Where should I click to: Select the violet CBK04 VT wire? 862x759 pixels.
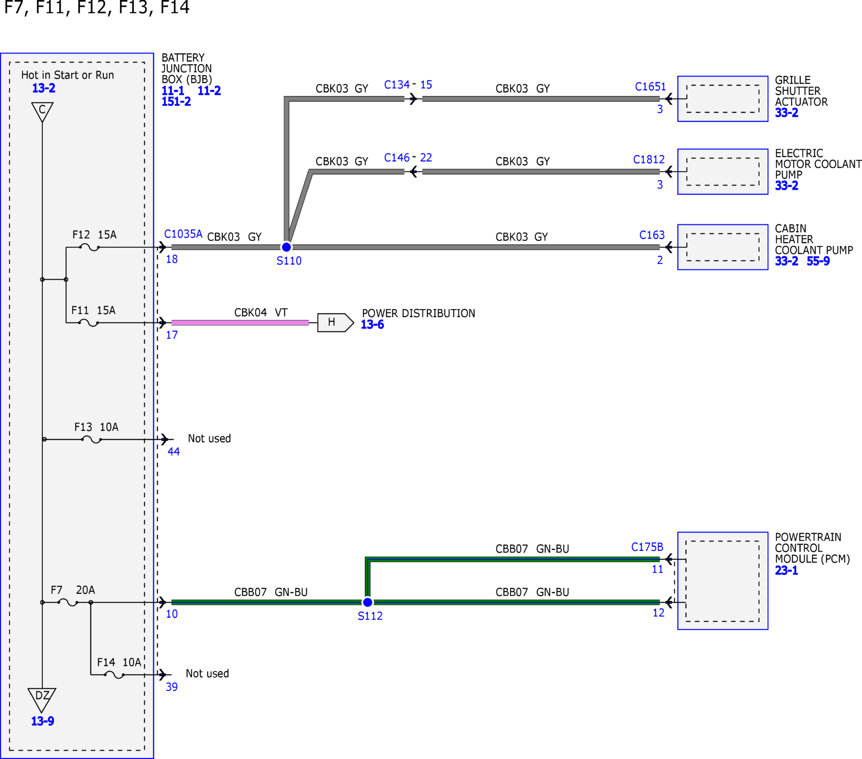pos(240,323)
